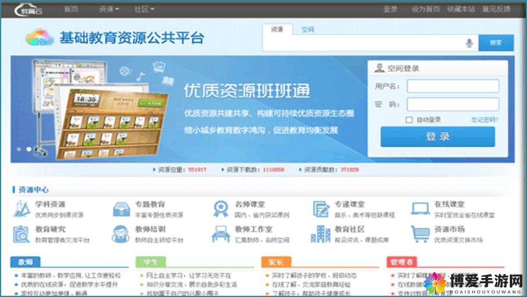Click the 学科资源 title text

pyautogui.click(x=50, y=204)
